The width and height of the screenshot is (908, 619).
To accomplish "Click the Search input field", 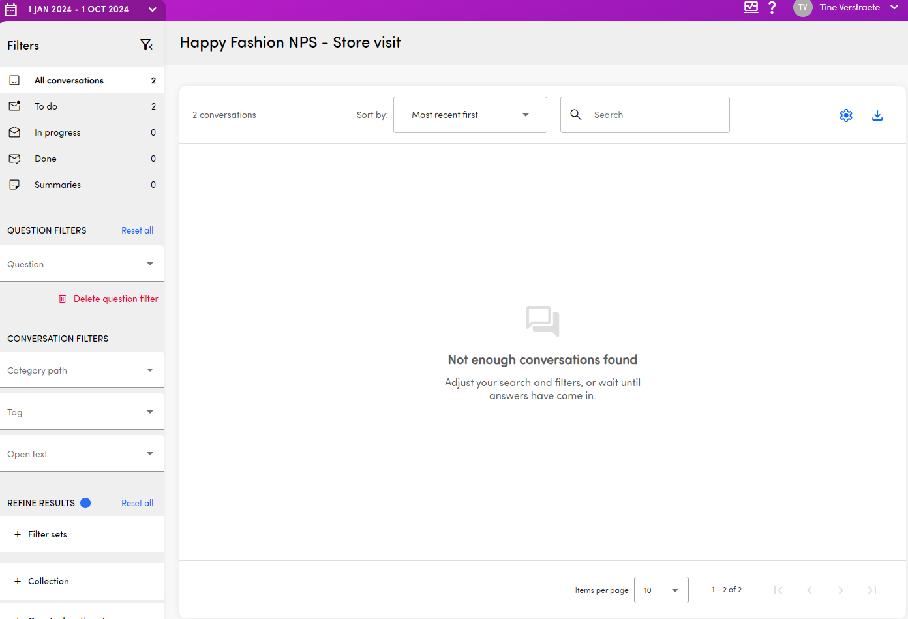I will [645, 115].
